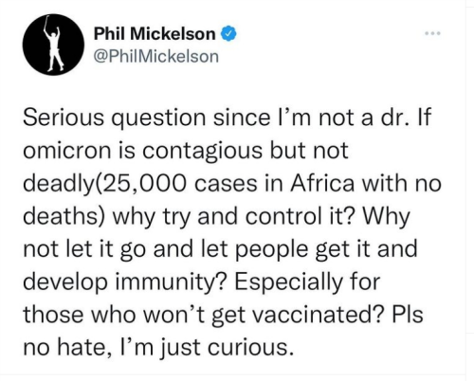Open Phil Mickelson's profile avatar
The image size is (474, 381).
click(53, 45)
